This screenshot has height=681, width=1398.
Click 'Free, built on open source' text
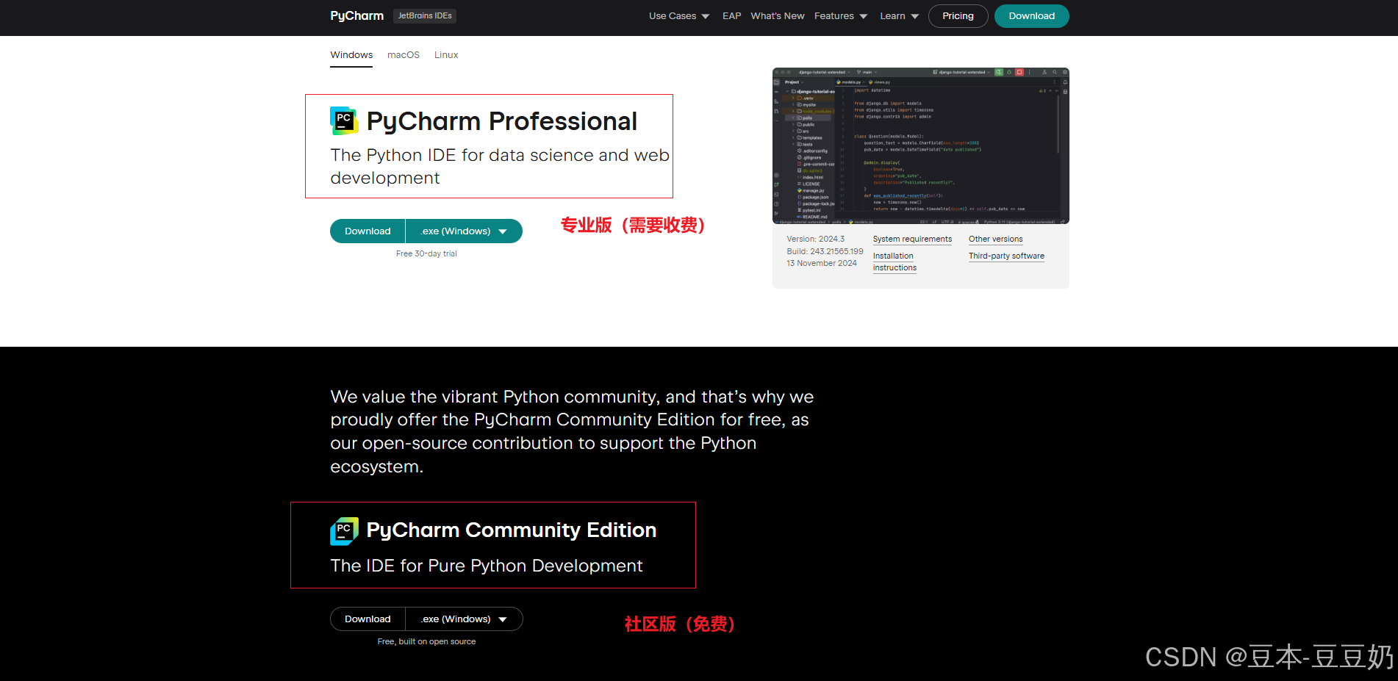426,641
